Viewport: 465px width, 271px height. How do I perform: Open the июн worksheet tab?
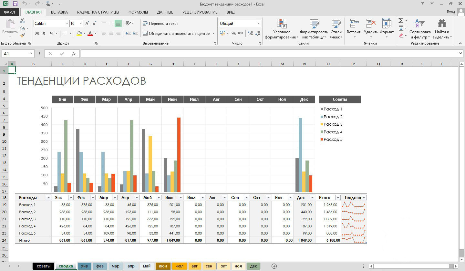pos(163,266)
